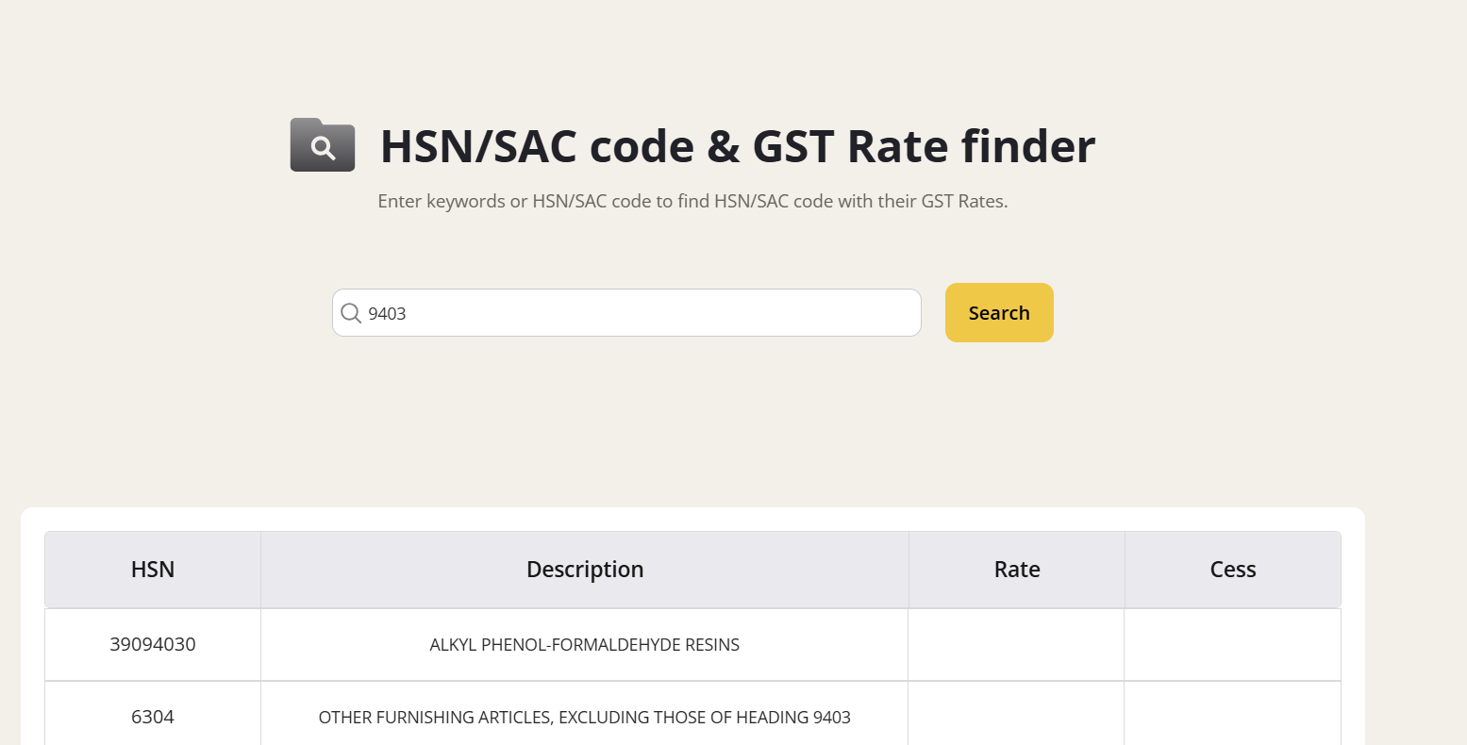The width and height of the screenshot is (1467, 745).
Task: Click the HSN/SAC code & GST Rate finder heading
Action: click(x=738, y=146)
